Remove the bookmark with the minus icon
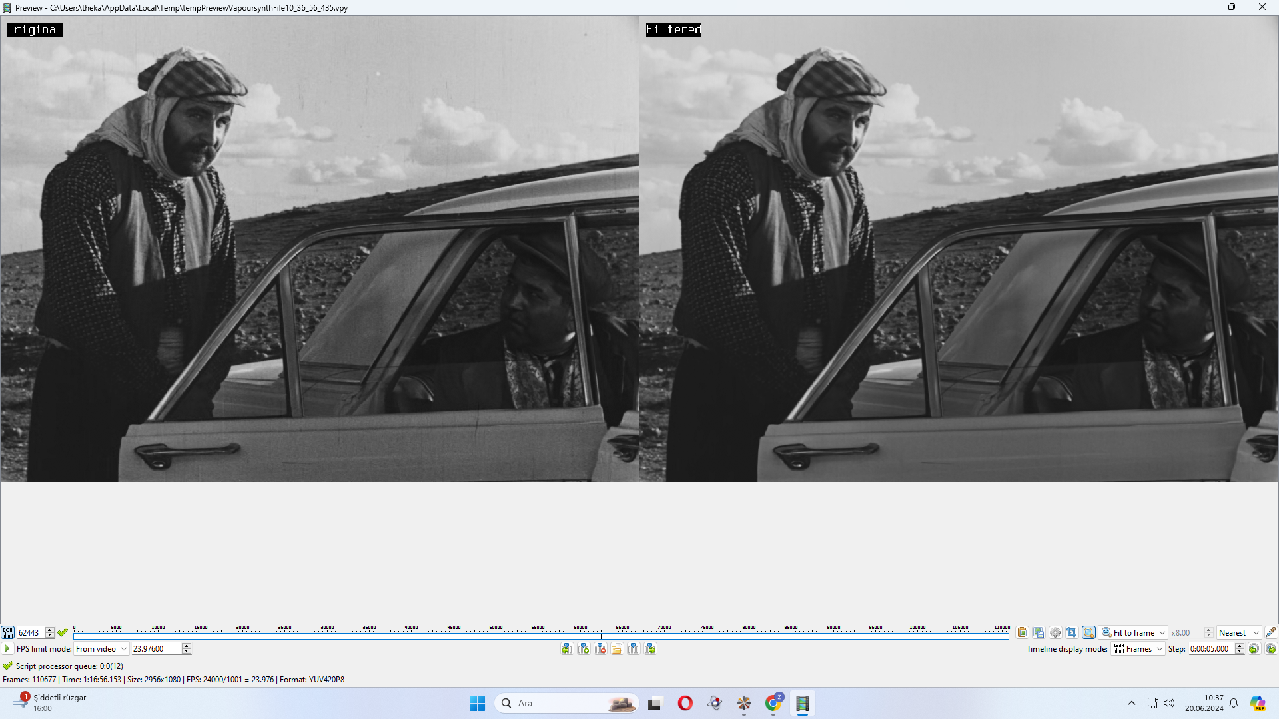This screenshot has height=719, width=1279. click(600, 649)
